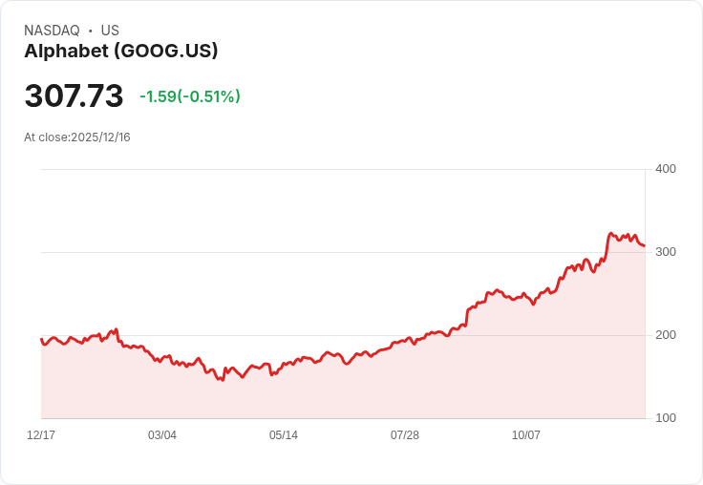Image resolution: width=703 pixels, height=485 pixels.
Task: Click the 300 y-axis label
Action: point(665,252)
